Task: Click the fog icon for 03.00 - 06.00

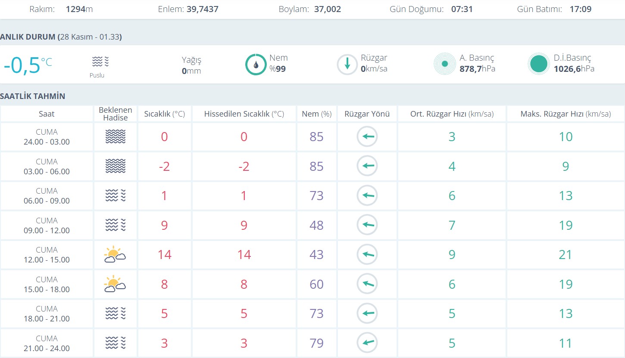Action: [x=115, y=166]
